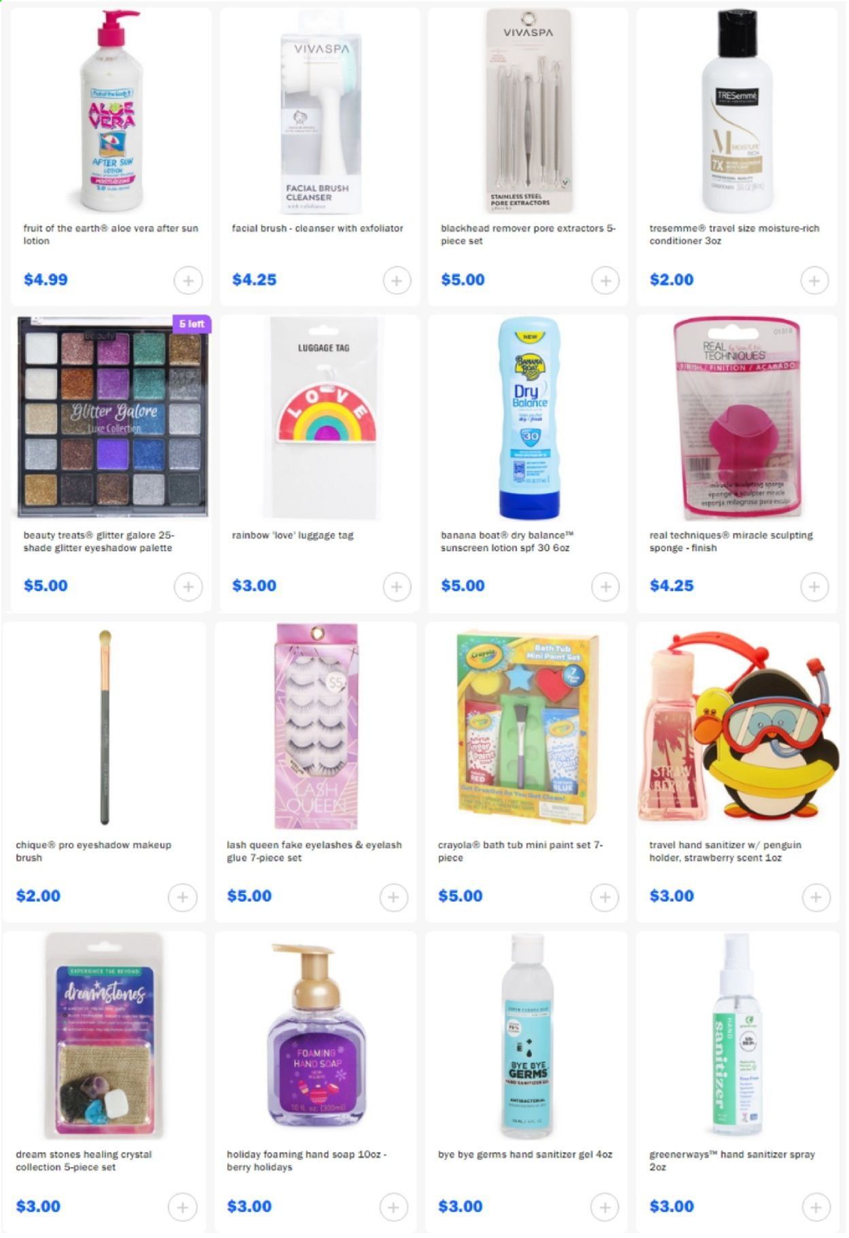Add Banana Boat Sunscreen Lotion plus icon

coord(605,587)
